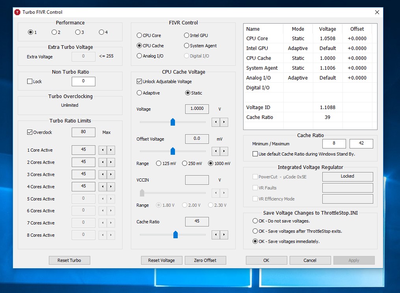Increase the 4 Cores Active ratio
The image size is (400, 293).
[111, 187]
